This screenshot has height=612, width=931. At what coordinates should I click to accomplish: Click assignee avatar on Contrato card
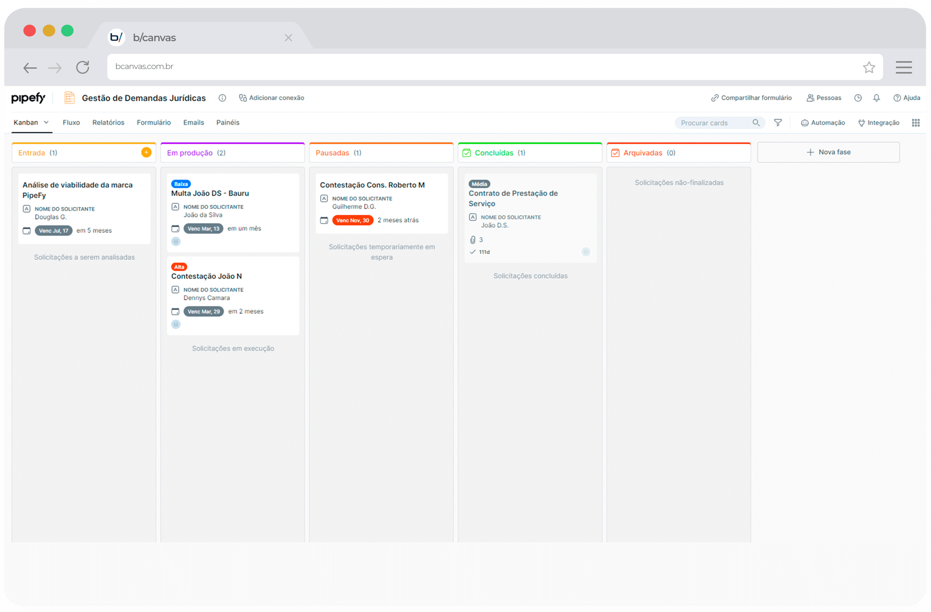tap(586, 252)
